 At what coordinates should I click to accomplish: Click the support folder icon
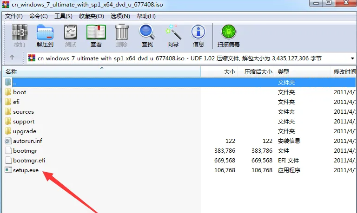tap(8, 122)
